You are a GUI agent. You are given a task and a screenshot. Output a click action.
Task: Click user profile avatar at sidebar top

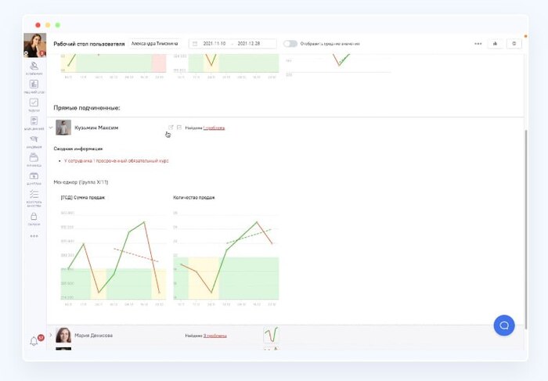click(35, 45)
